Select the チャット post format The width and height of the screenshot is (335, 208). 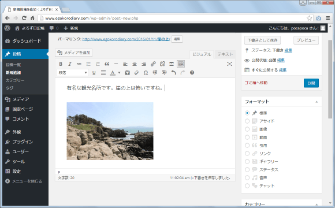(247, 186)
